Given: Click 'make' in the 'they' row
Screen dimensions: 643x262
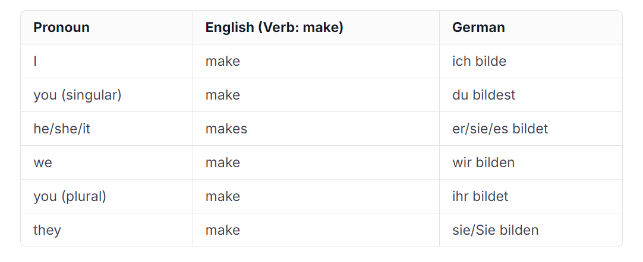Looking at the screenshot, I should (223, 230).
